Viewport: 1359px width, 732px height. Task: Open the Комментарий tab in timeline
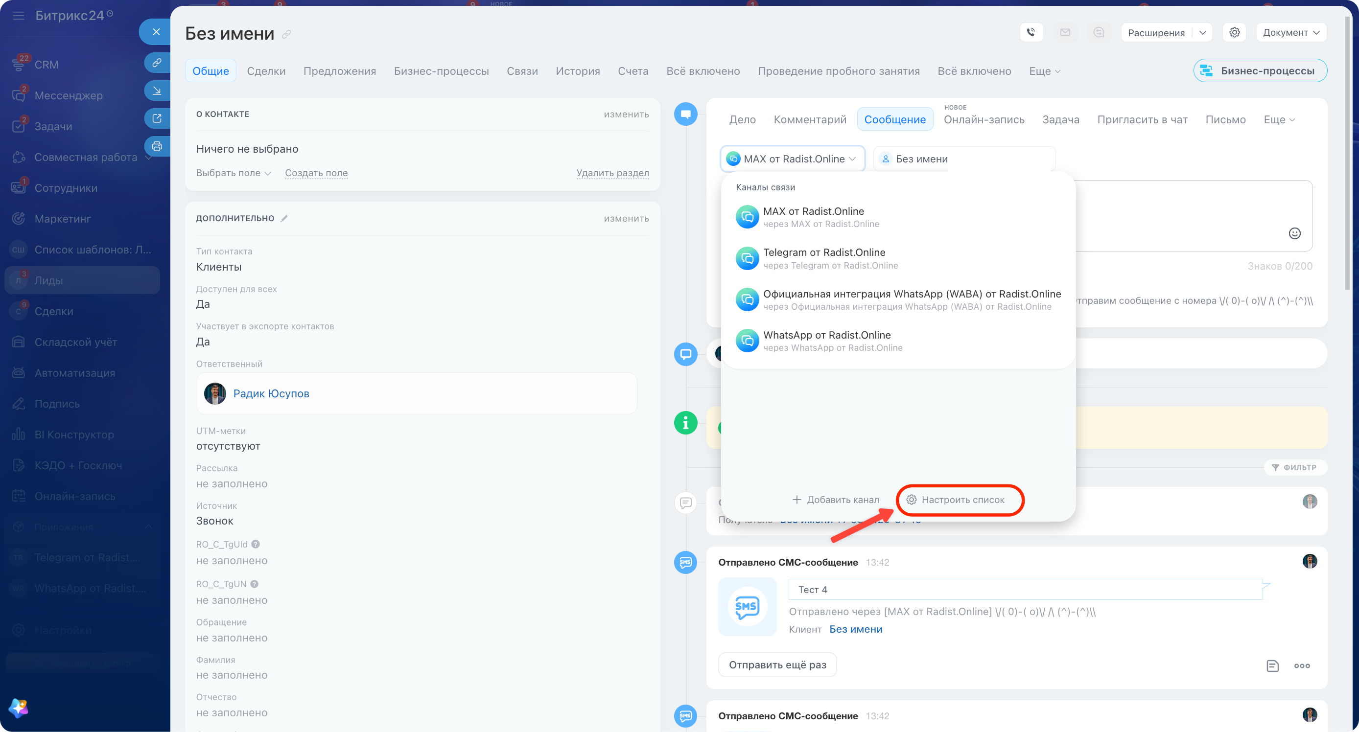point(810,120)
